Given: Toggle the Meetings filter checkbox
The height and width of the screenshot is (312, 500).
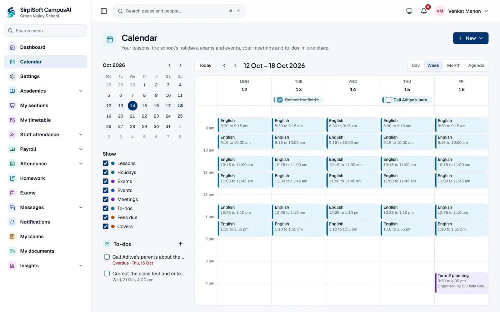Looking at the screenshot, I should [x=106, y=199].
